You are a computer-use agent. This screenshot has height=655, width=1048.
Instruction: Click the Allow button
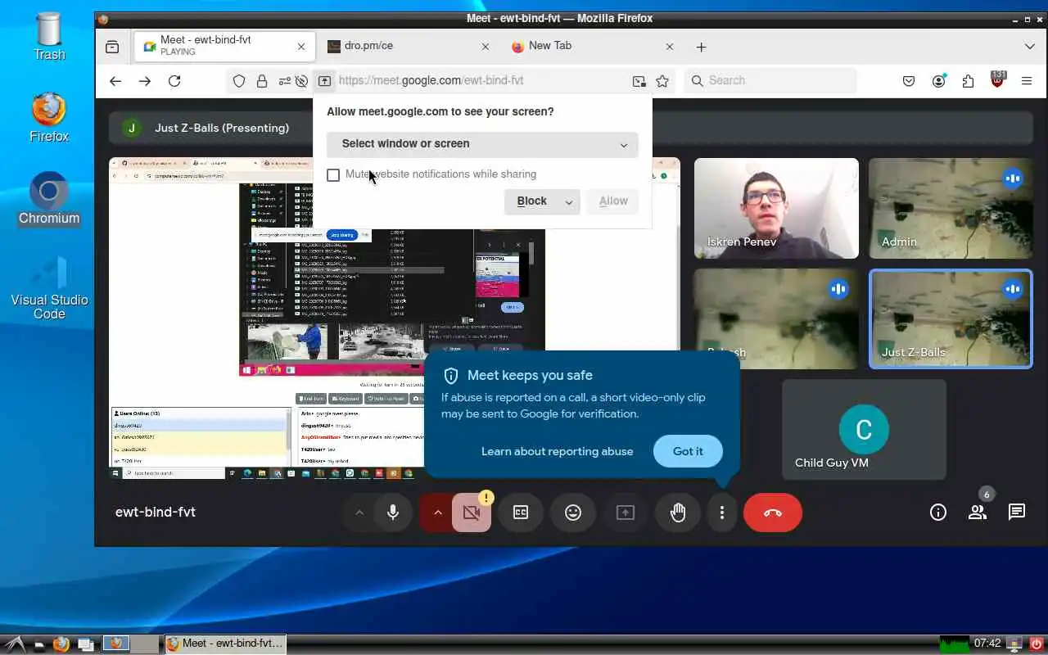click(613, 201)
